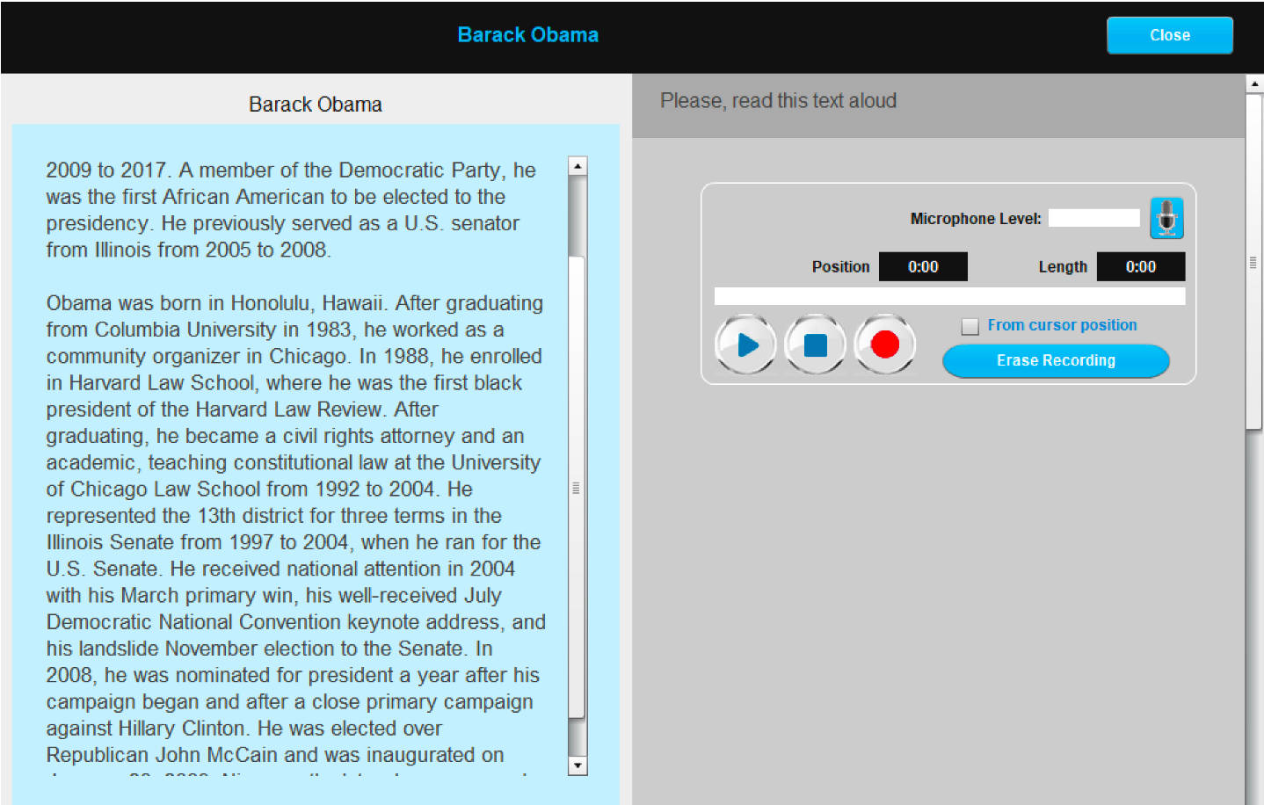Click the Barack Obama title in header bar
This screenshot has width=1264, height=805.
click(528, 35)
